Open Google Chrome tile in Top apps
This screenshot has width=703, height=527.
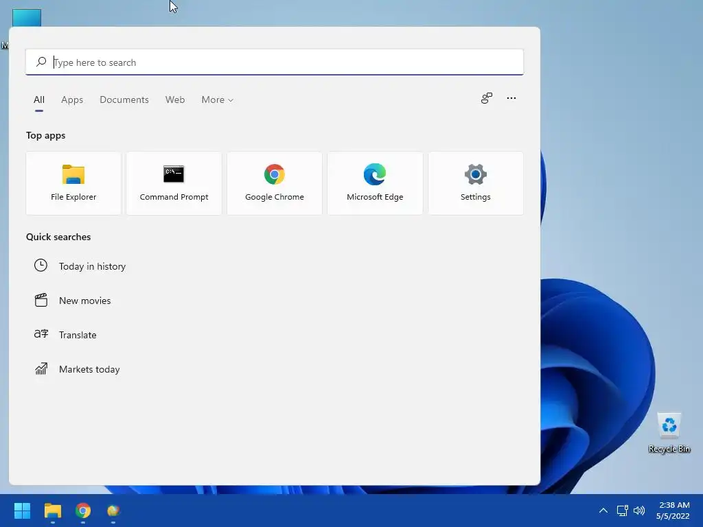pos(275,183)
